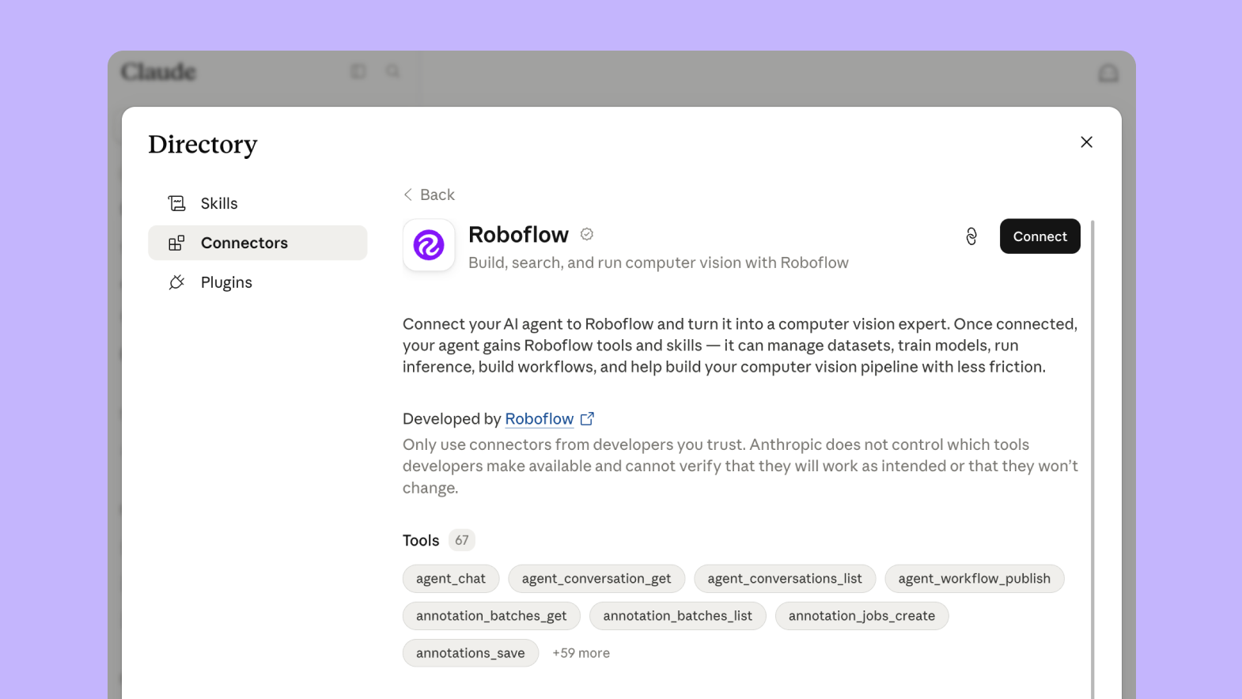Connect the Roboflow connector
This screenshot has width=1242, height=699.
pyautogui.click(x=1039, y=236)
